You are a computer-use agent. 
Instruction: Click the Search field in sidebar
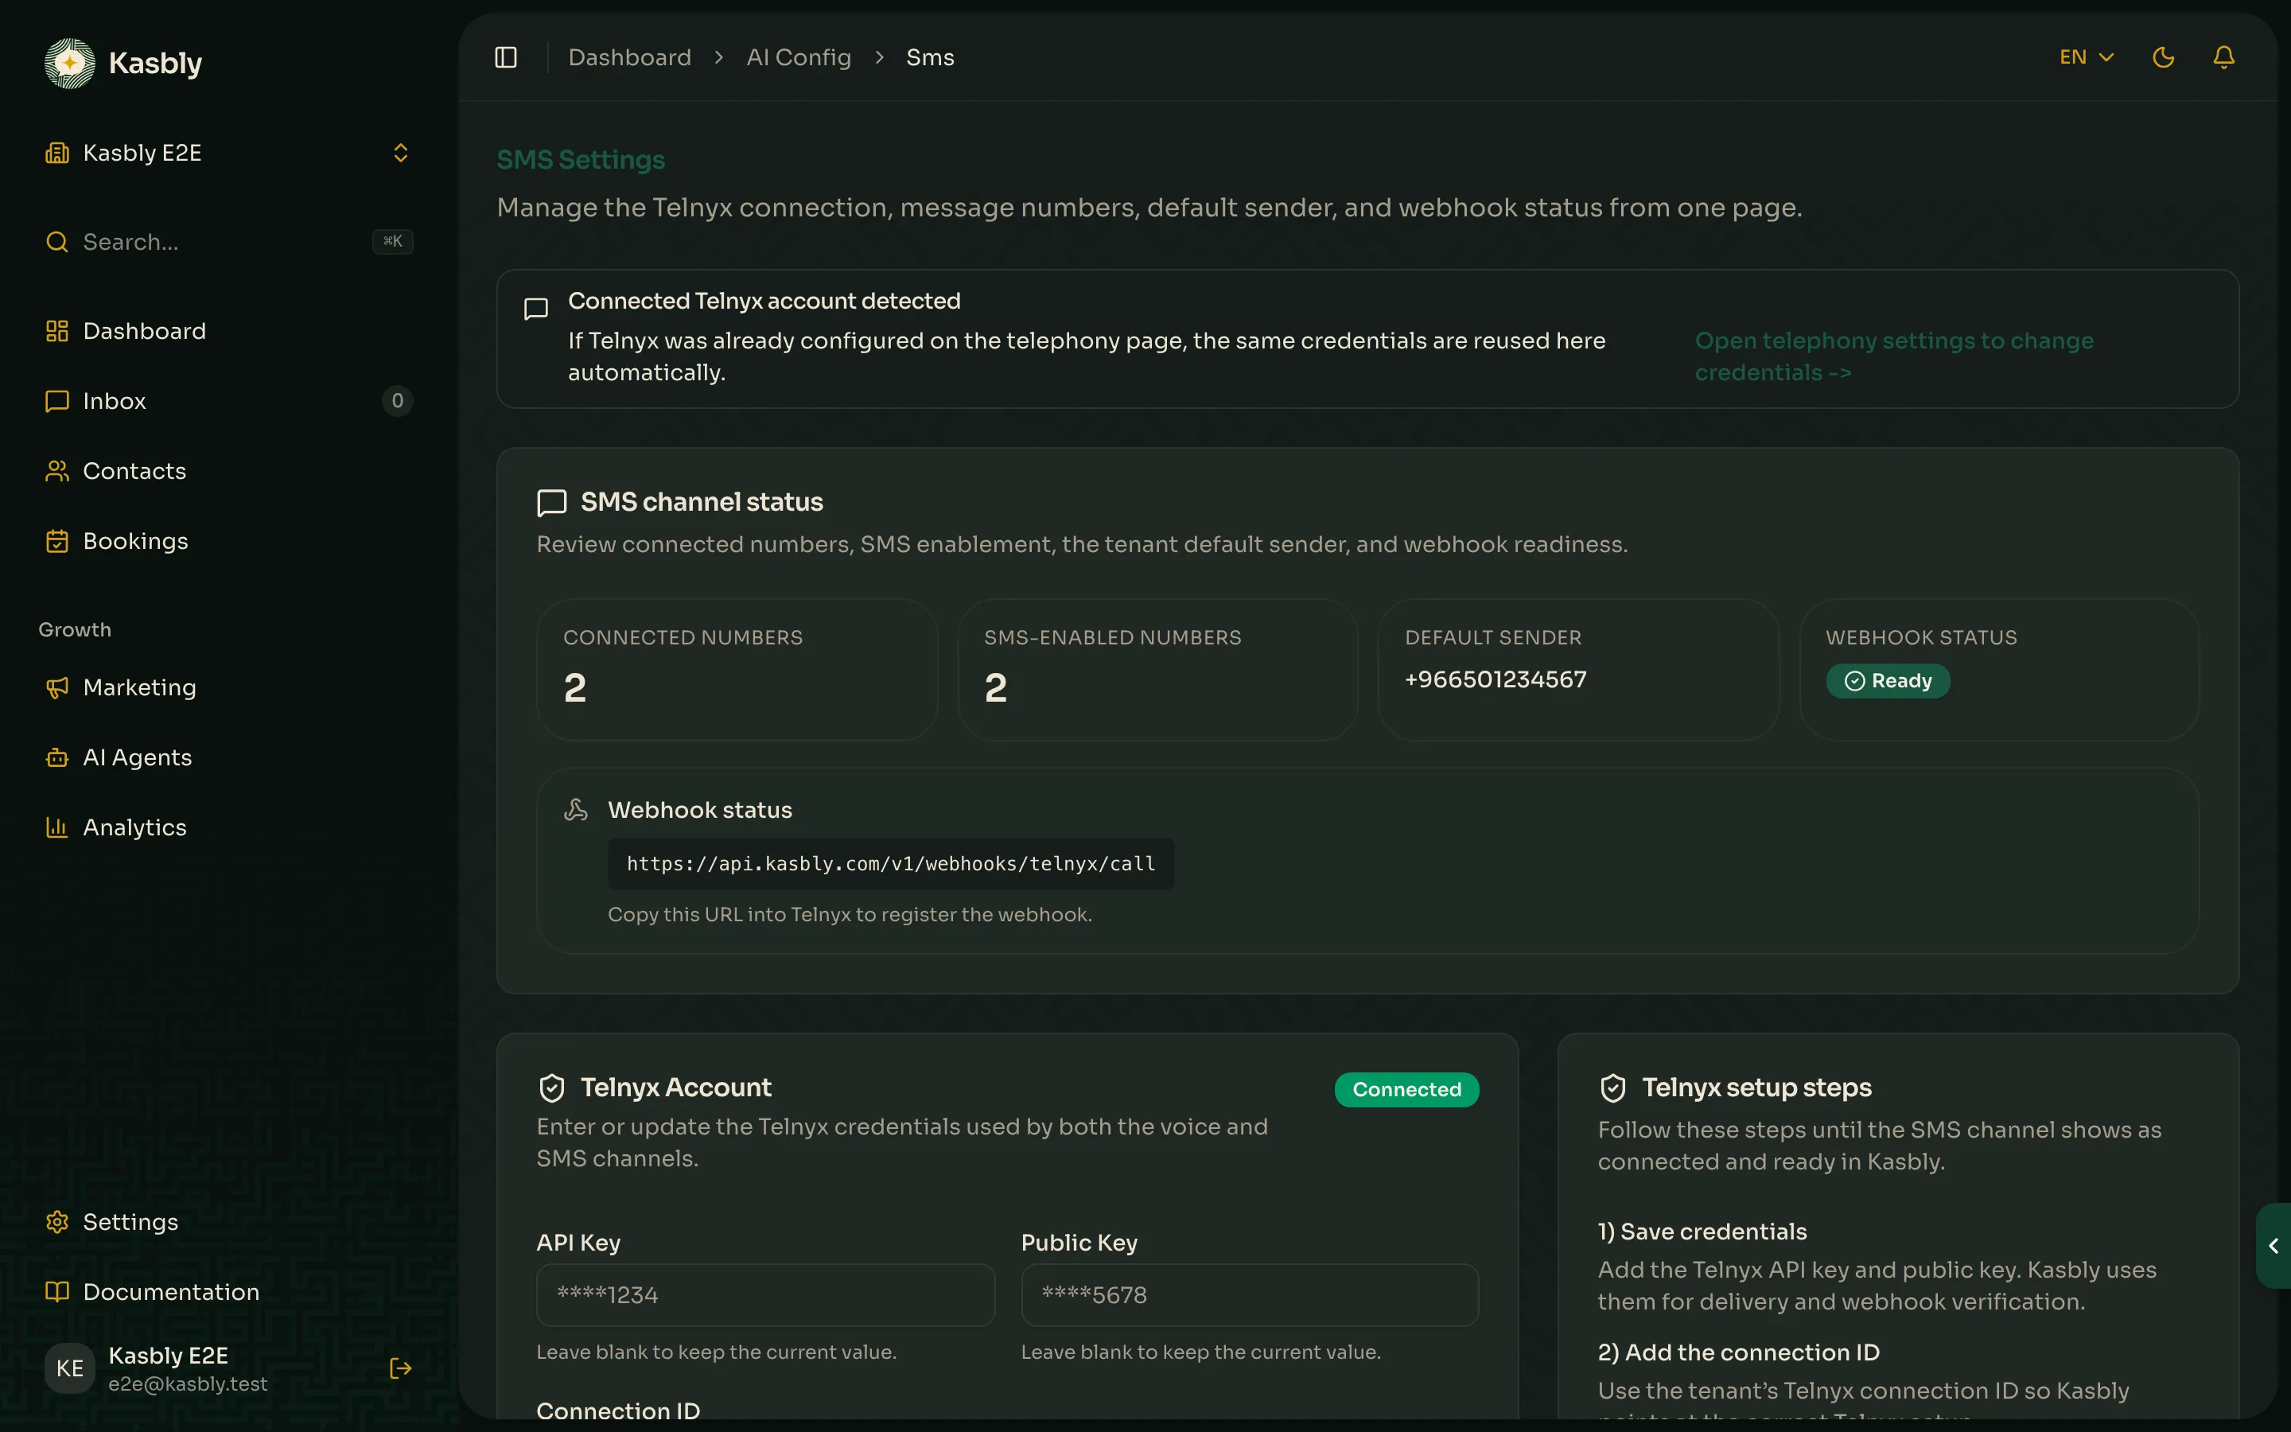click(x=228, y=242)
